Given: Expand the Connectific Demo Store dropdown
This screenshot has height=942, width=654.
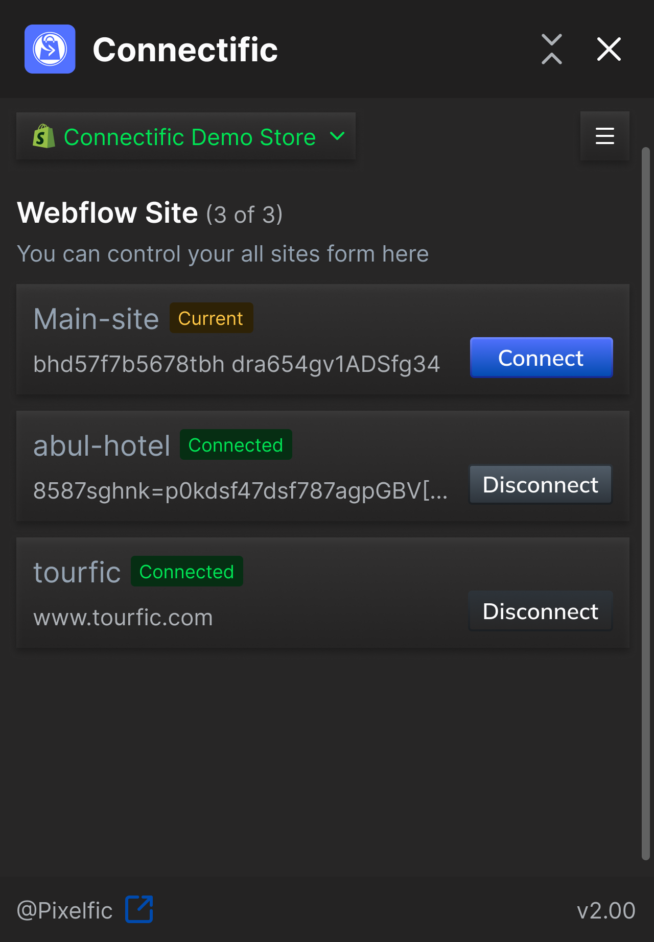Looking at the screenshot, I should coord(186,136).
